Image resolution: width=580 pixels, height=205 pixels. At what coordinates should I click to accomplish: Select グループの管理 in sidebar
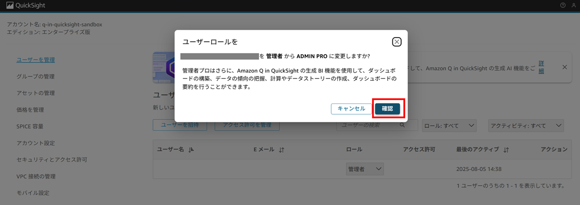(x=35, y=76)
